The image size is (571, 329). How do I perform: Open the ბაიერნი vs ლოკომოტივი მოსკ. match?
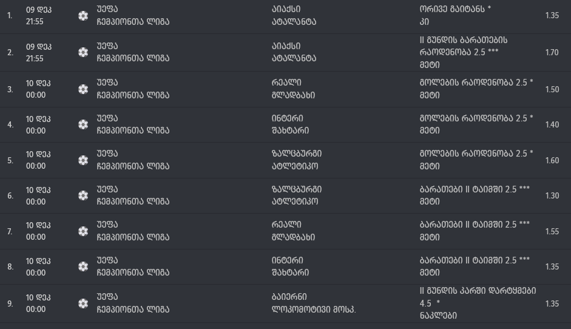coord(313,303)
